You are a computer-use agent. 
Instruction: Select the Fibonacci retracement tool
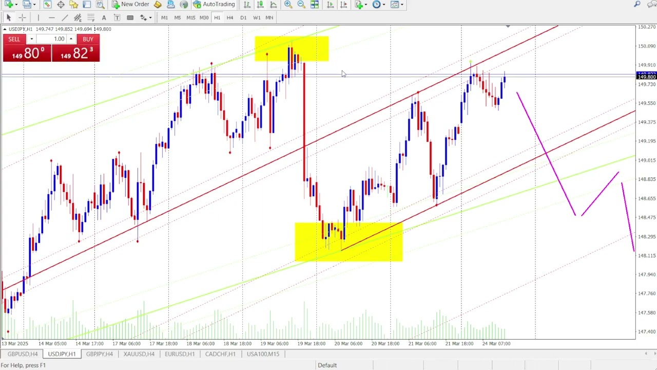pyautogui.click(x=91, y=17)
